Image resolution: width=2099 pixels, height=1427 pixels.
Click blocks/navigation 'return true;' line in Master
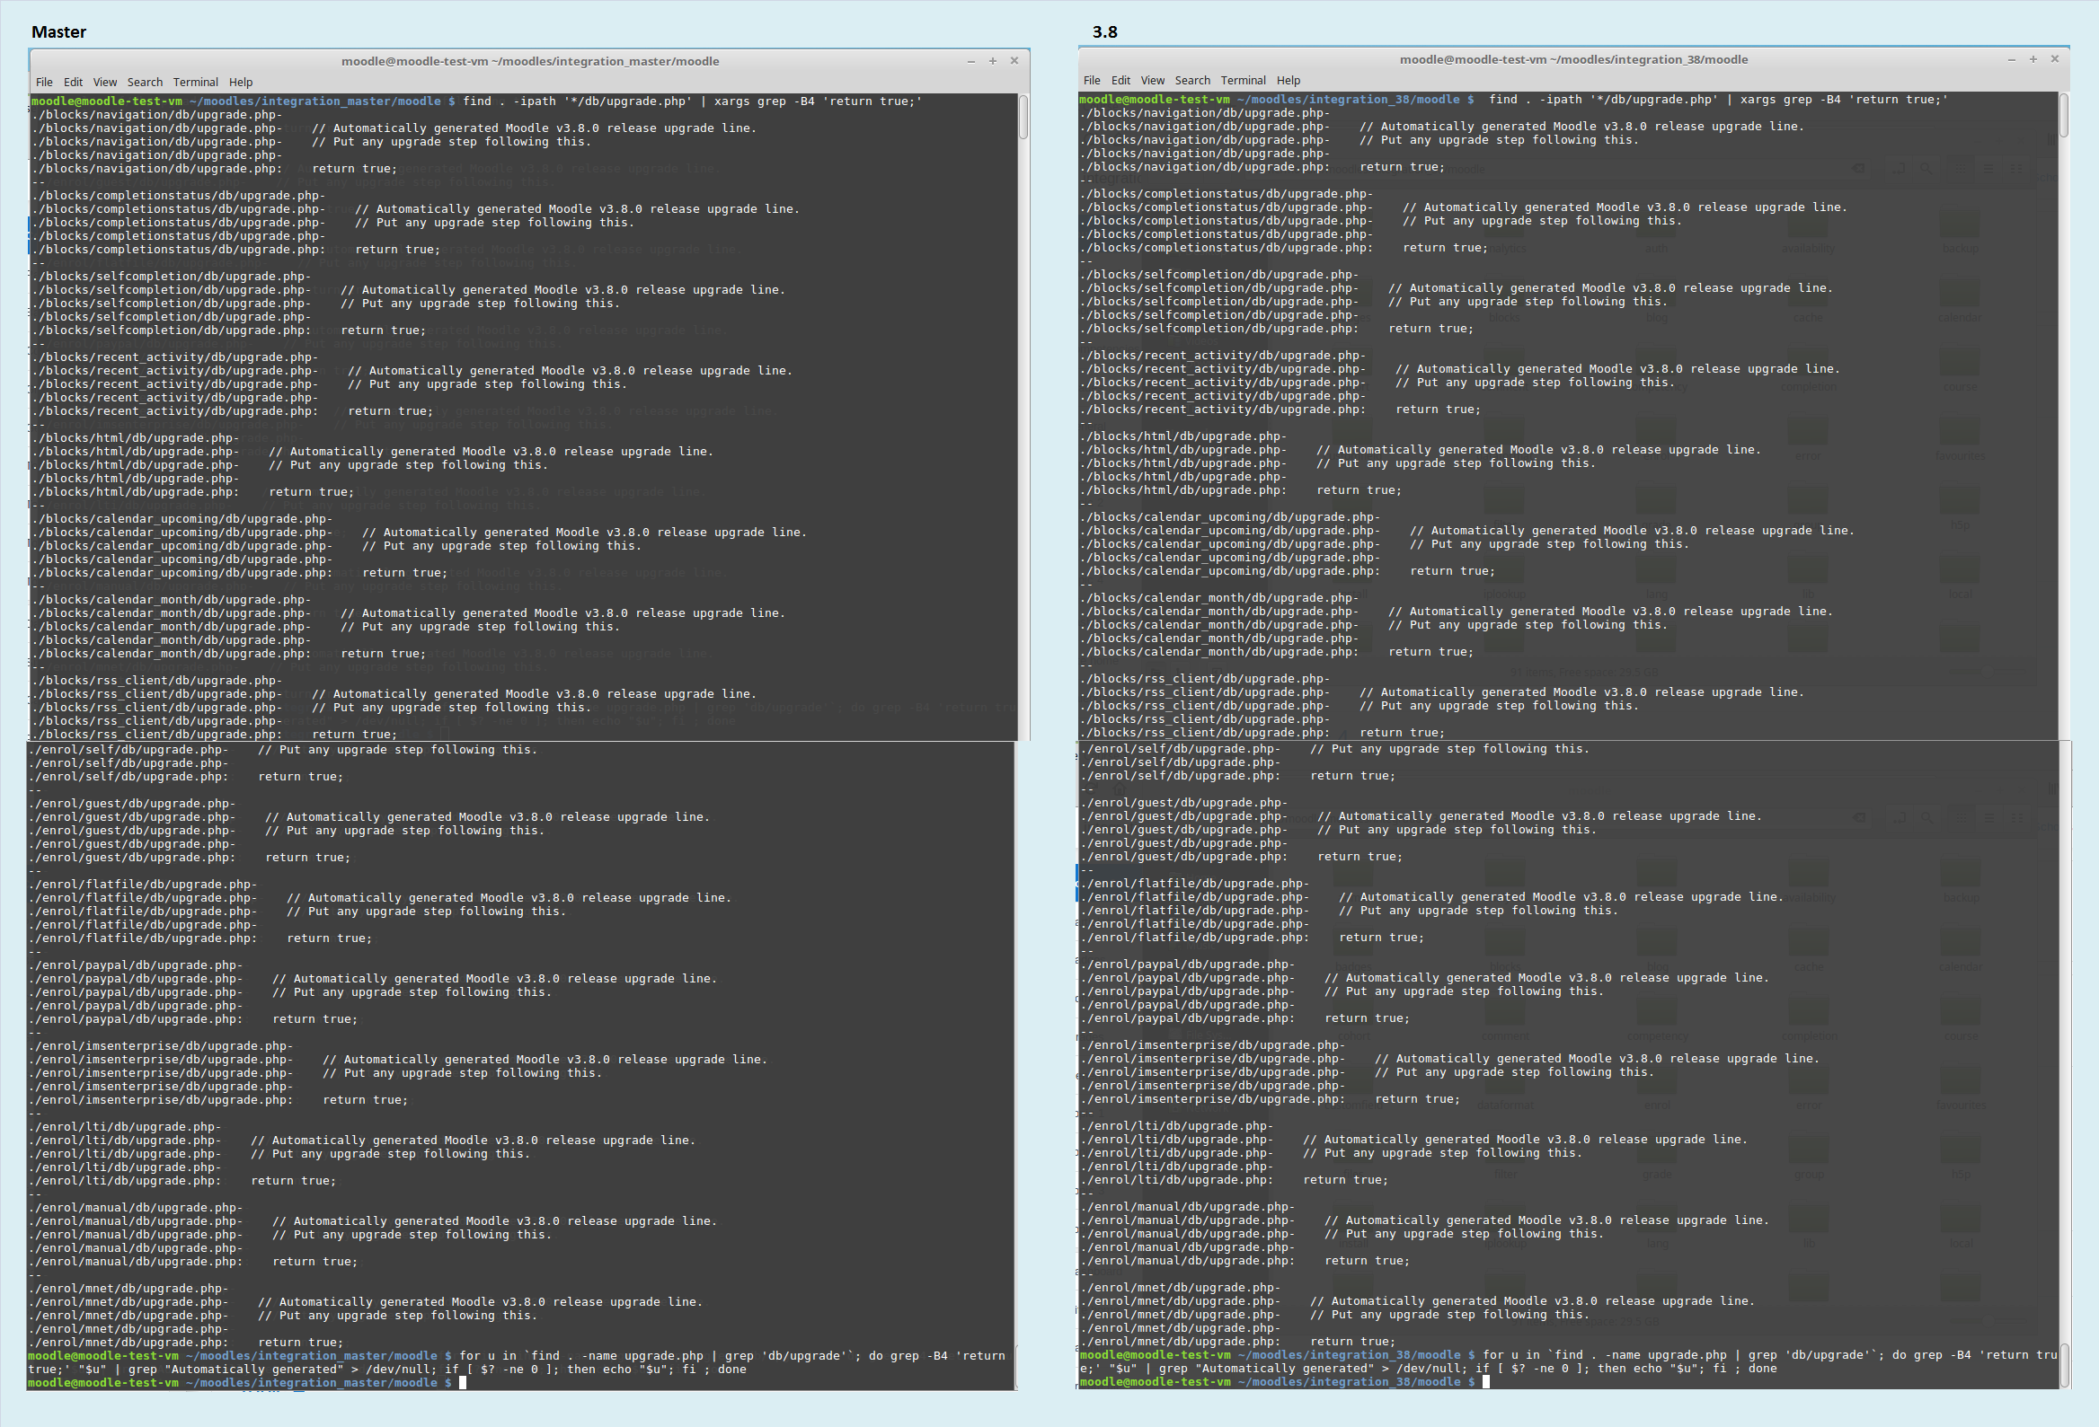215,169
